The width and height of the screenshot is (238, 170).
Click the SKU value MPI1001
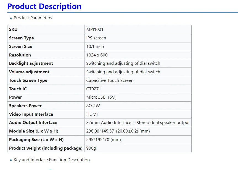[x=95, y=29]
